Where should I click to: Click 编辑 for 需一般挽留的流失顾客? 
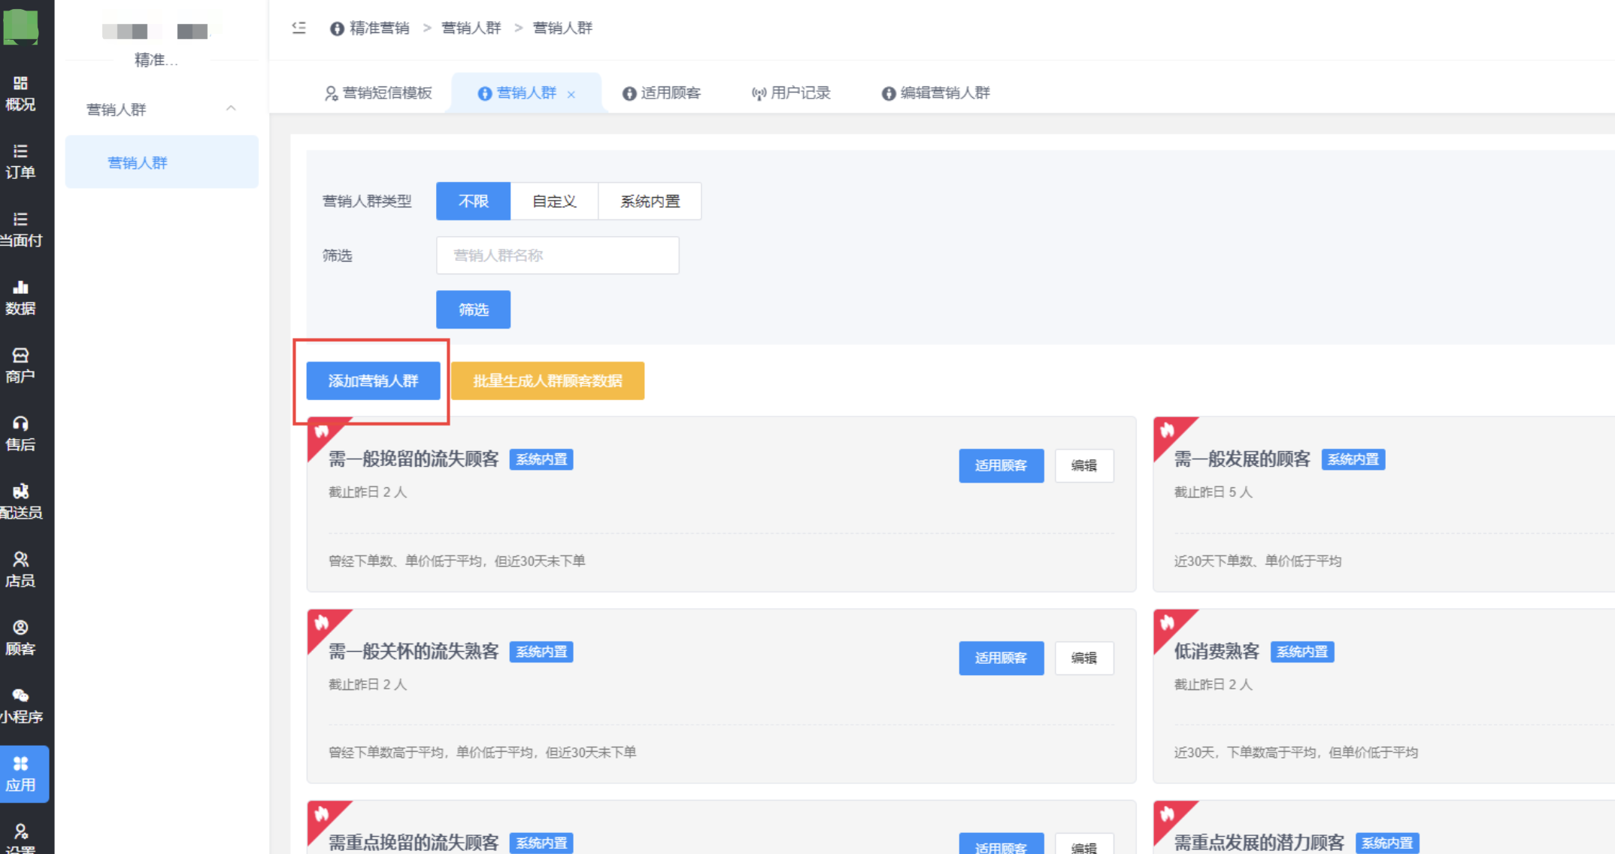[x=1084, y=465]
